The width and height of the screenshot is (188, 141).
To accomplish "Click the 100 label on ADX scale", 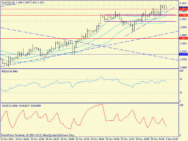I will coord(181,105).
